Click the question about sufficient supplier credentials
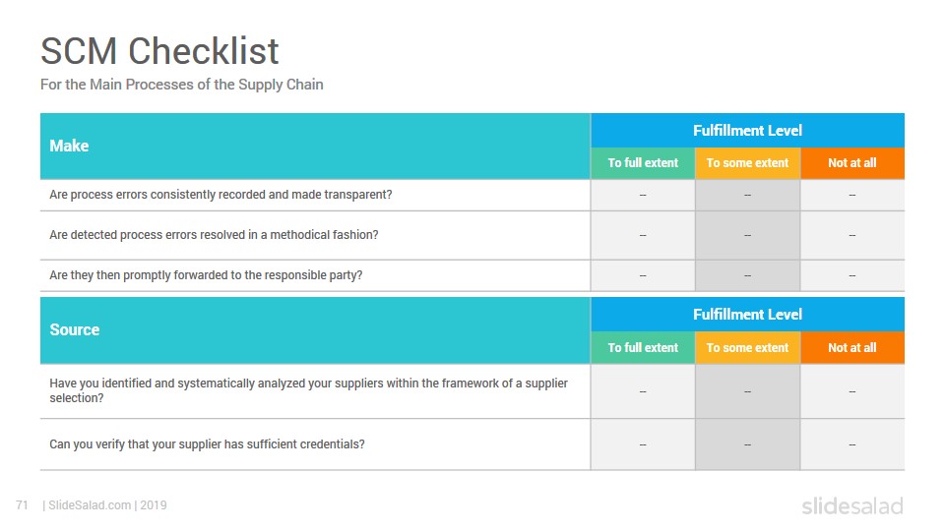The image size is (945, 531). point(207,444)
